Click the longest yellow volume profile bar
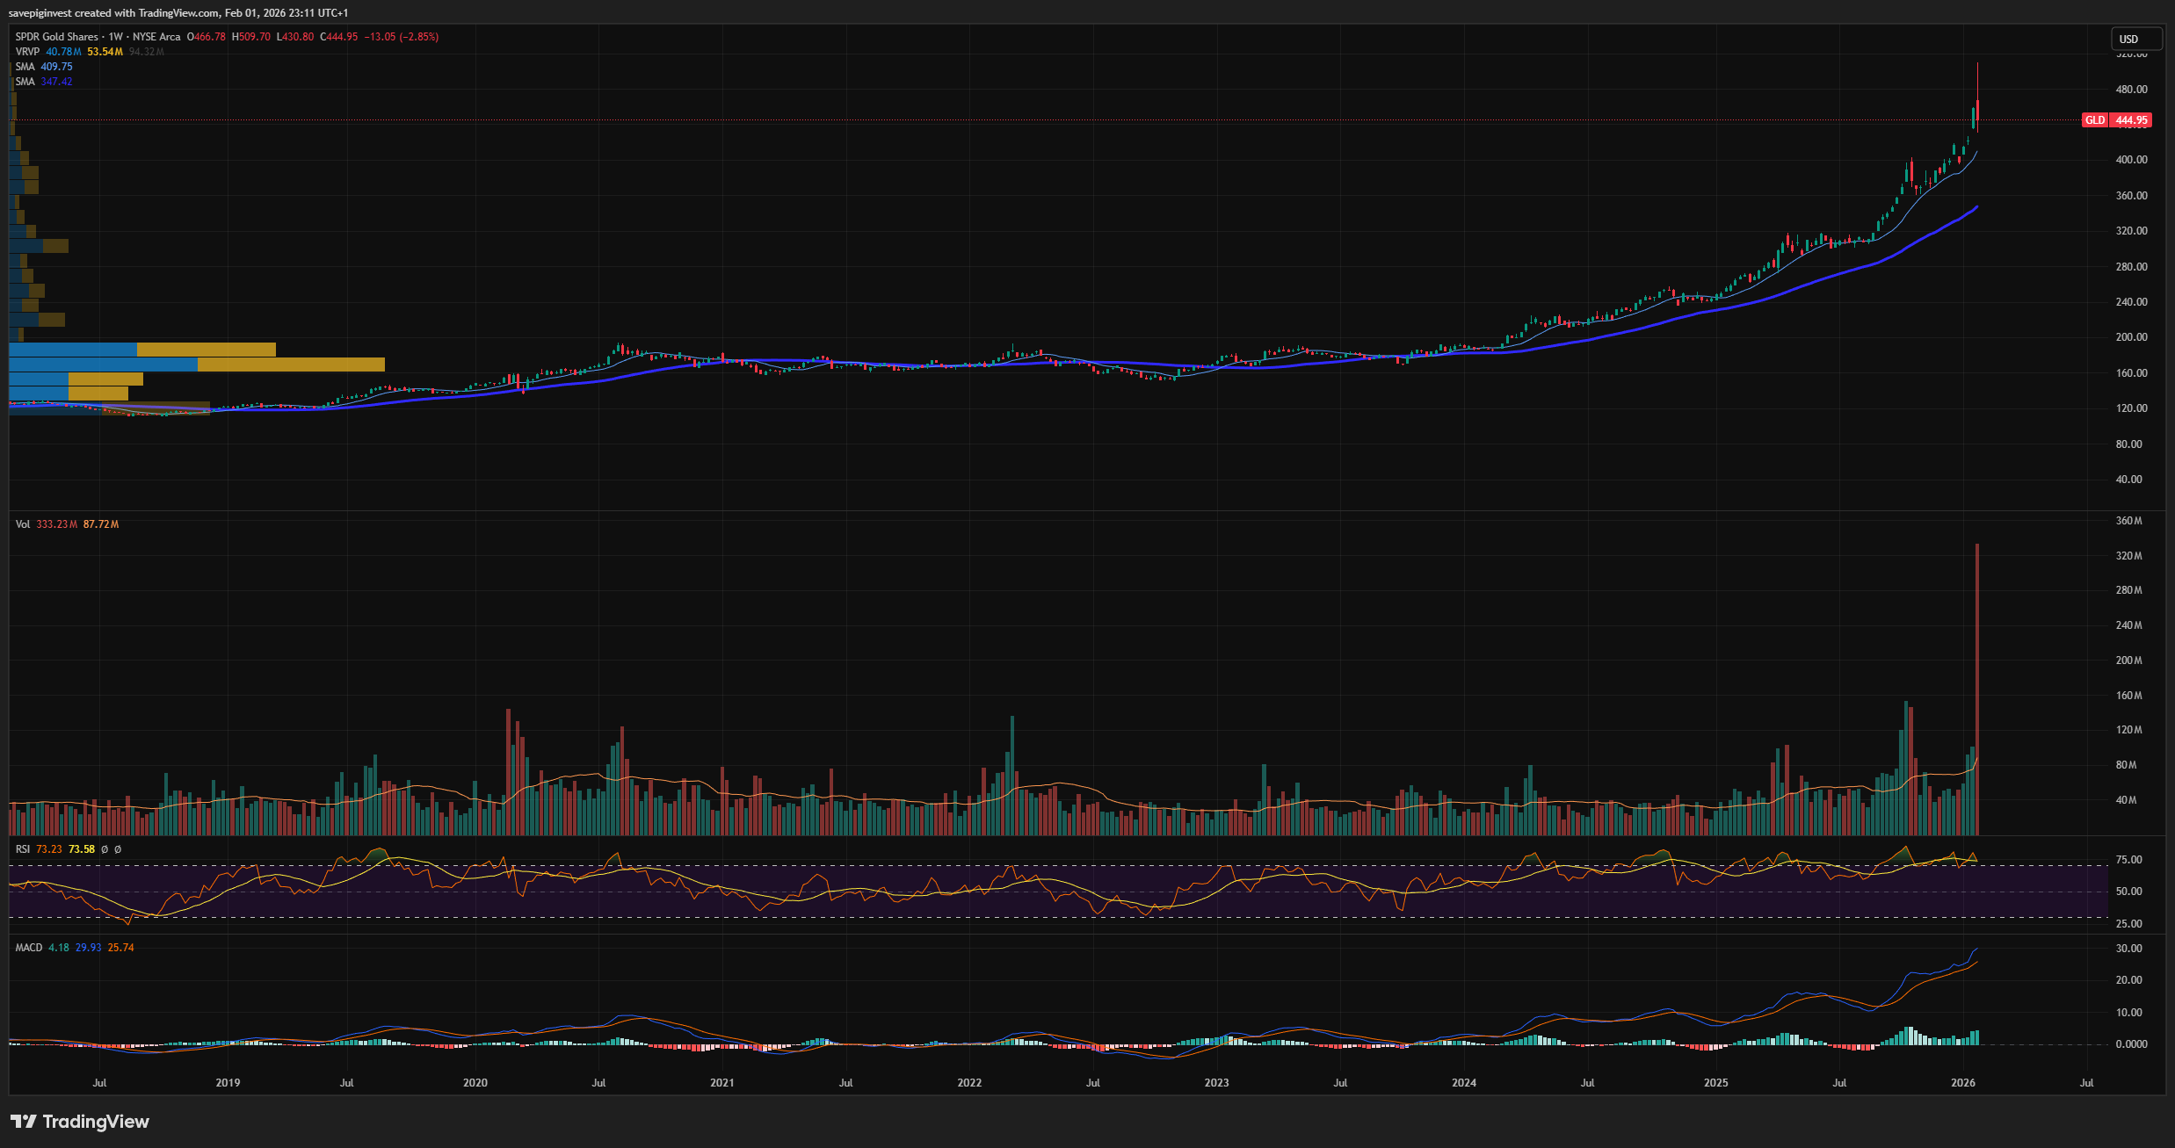 click(290, 365)
